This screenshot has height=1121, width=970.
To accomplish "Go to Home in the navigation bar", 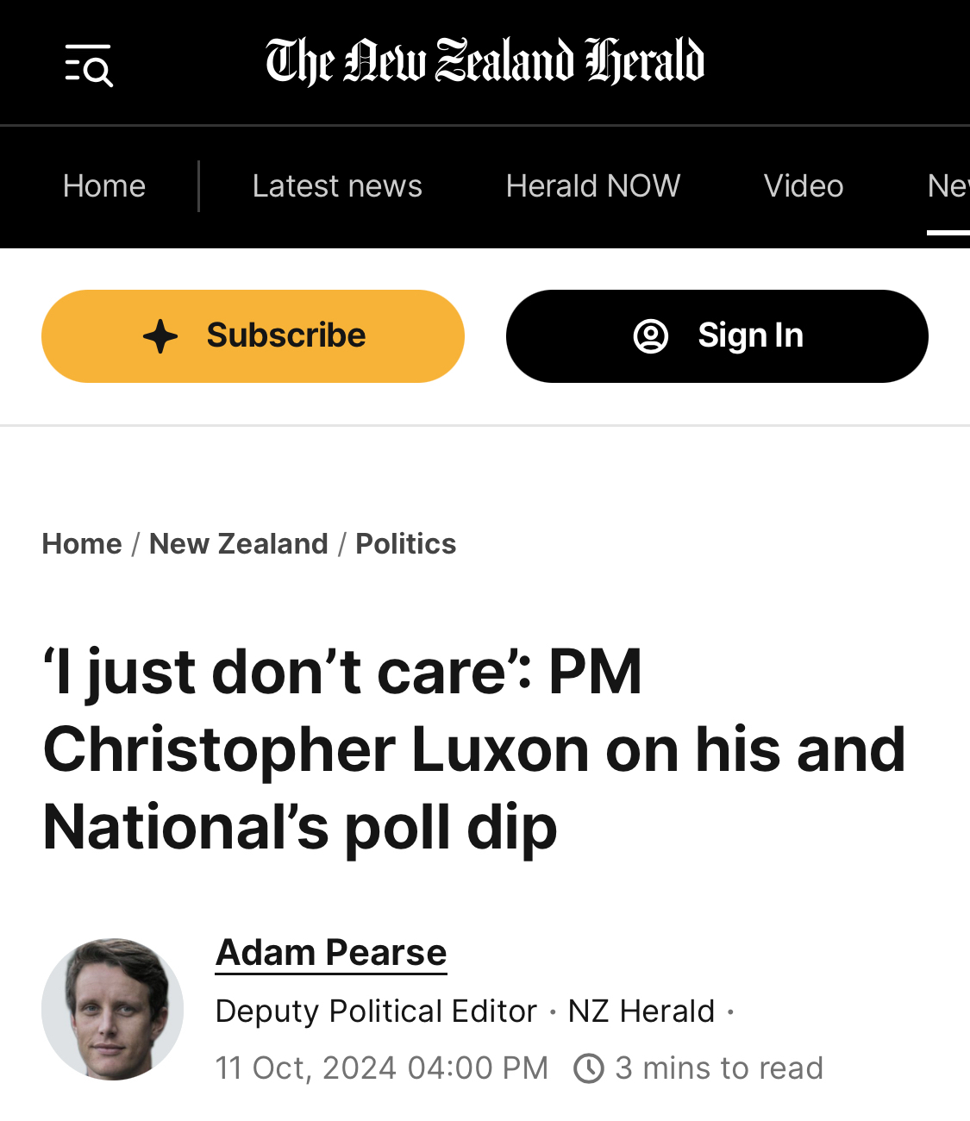I will pyautogui.click(x=104, y=186).
